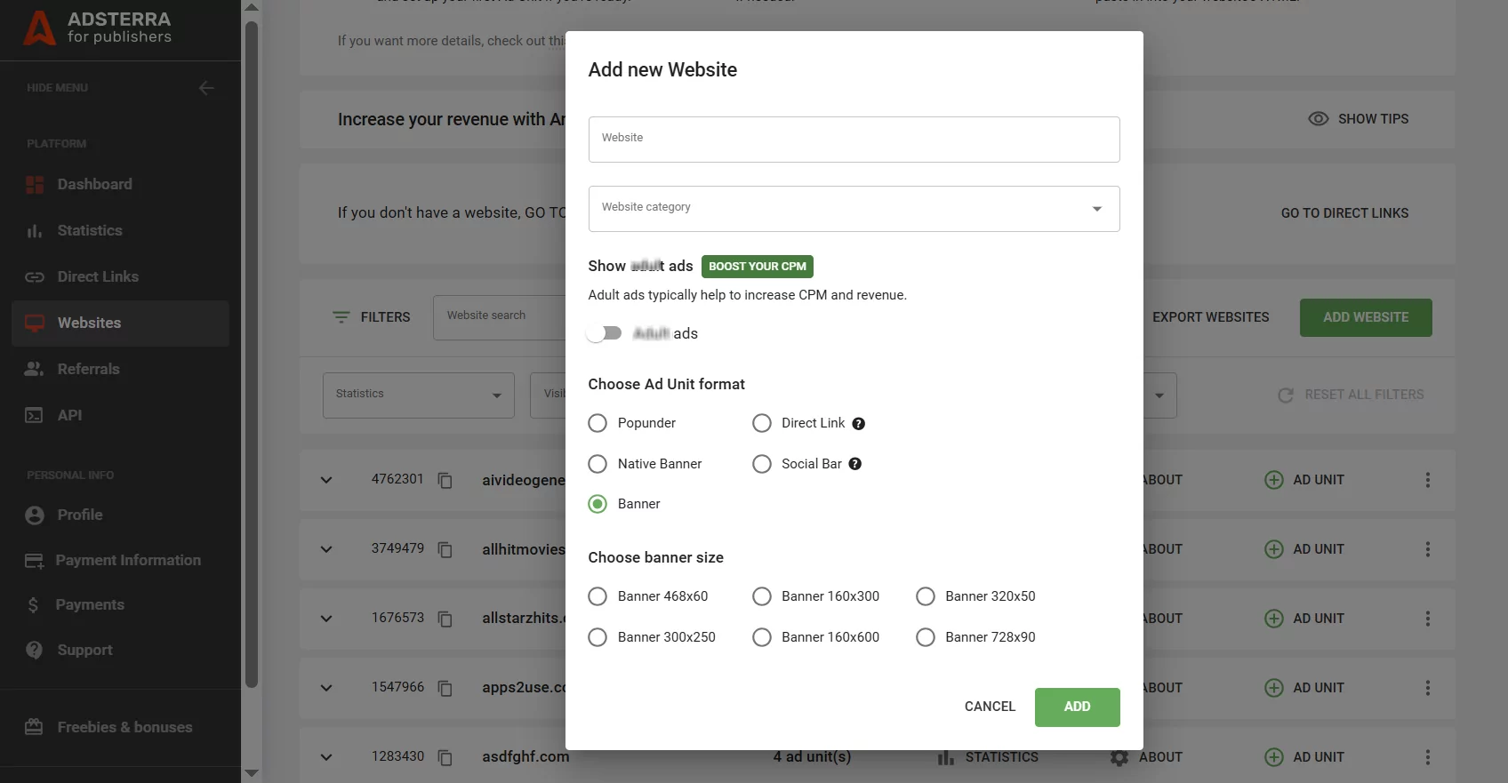Go to Payment Information in sidebar
This screenshot has height=783, width=1508.
tap(127, 560)
